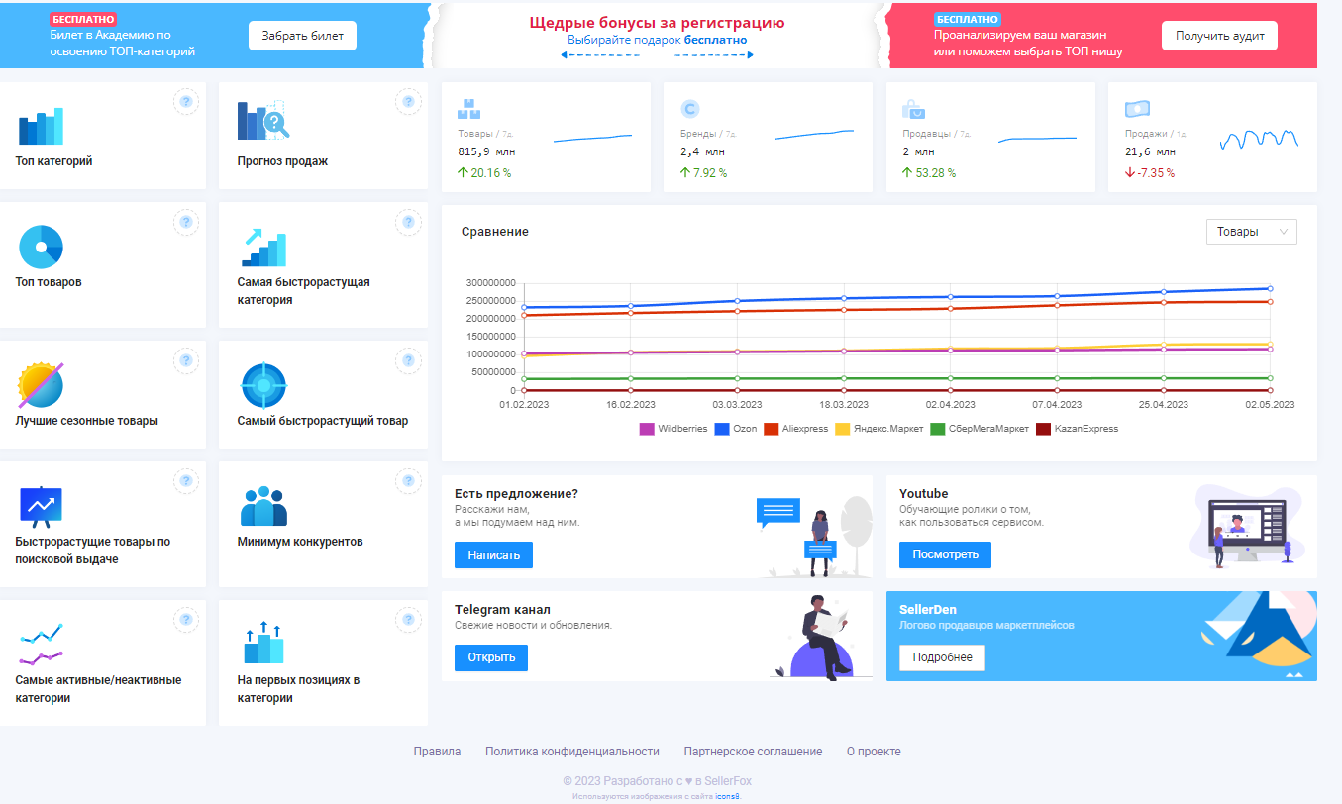Click the 815,9 млн goods value

pos(486,151)
